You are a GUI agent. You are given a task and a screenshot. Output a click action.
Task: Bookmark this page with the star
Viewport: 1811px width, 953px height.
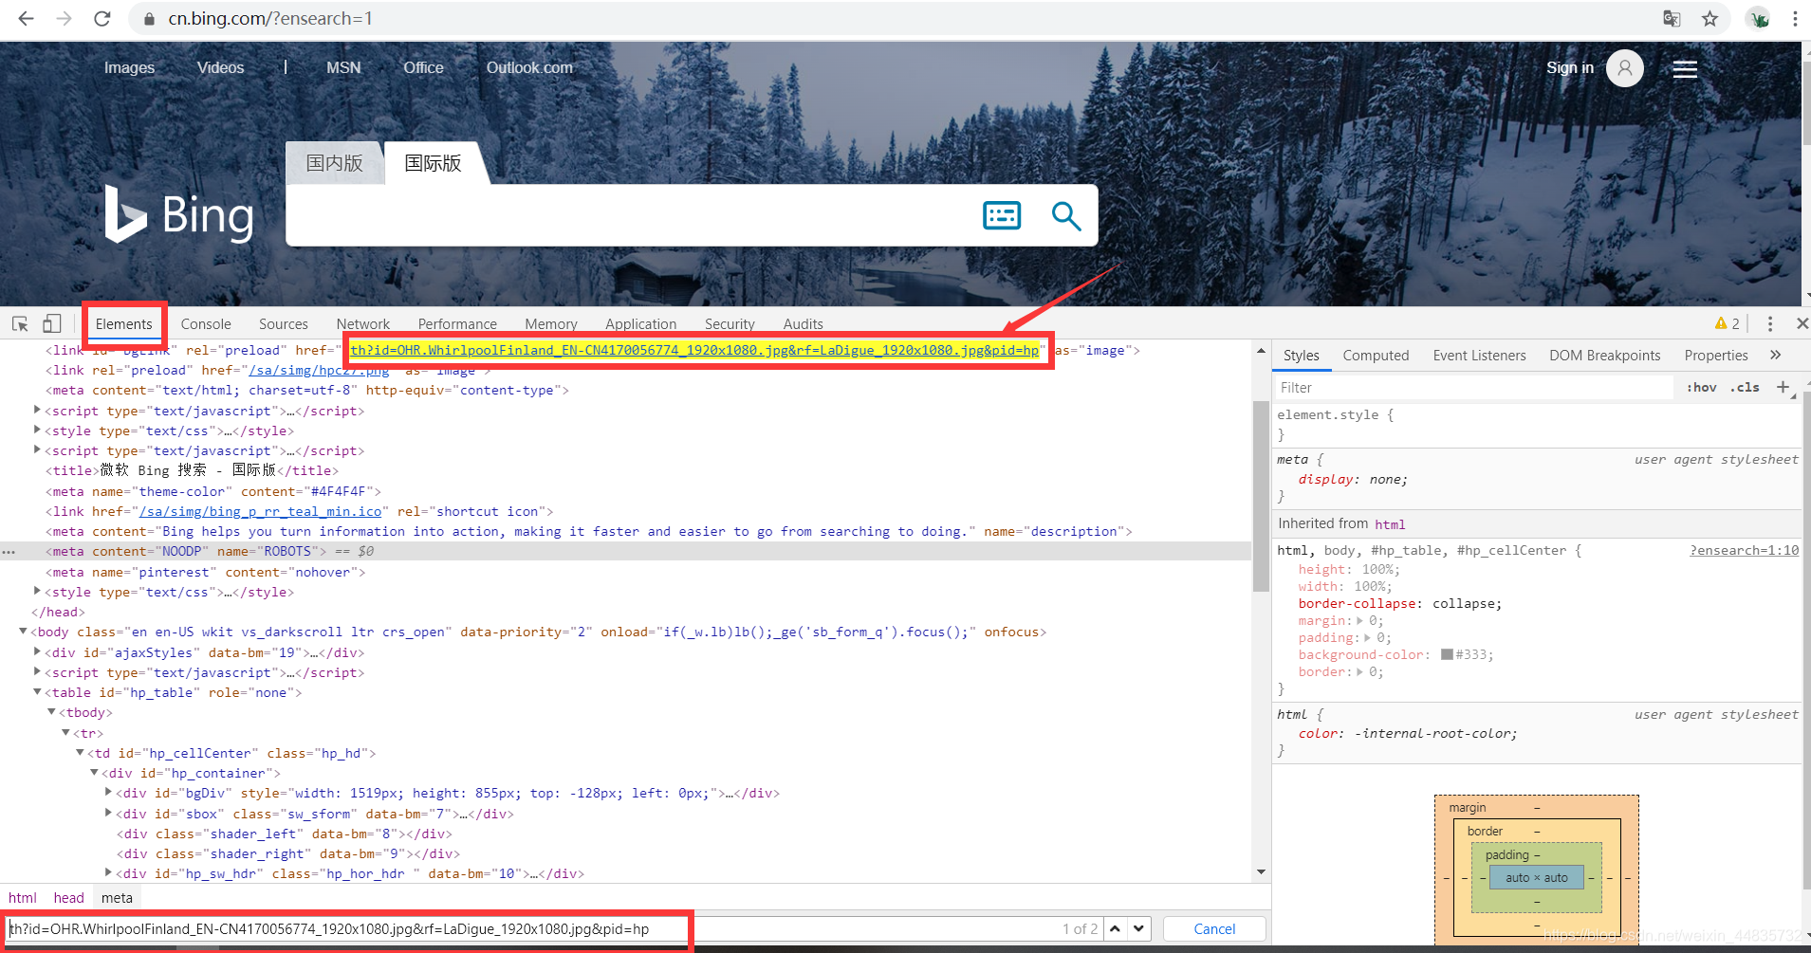pyautogui.click(x=1709, y=18)
